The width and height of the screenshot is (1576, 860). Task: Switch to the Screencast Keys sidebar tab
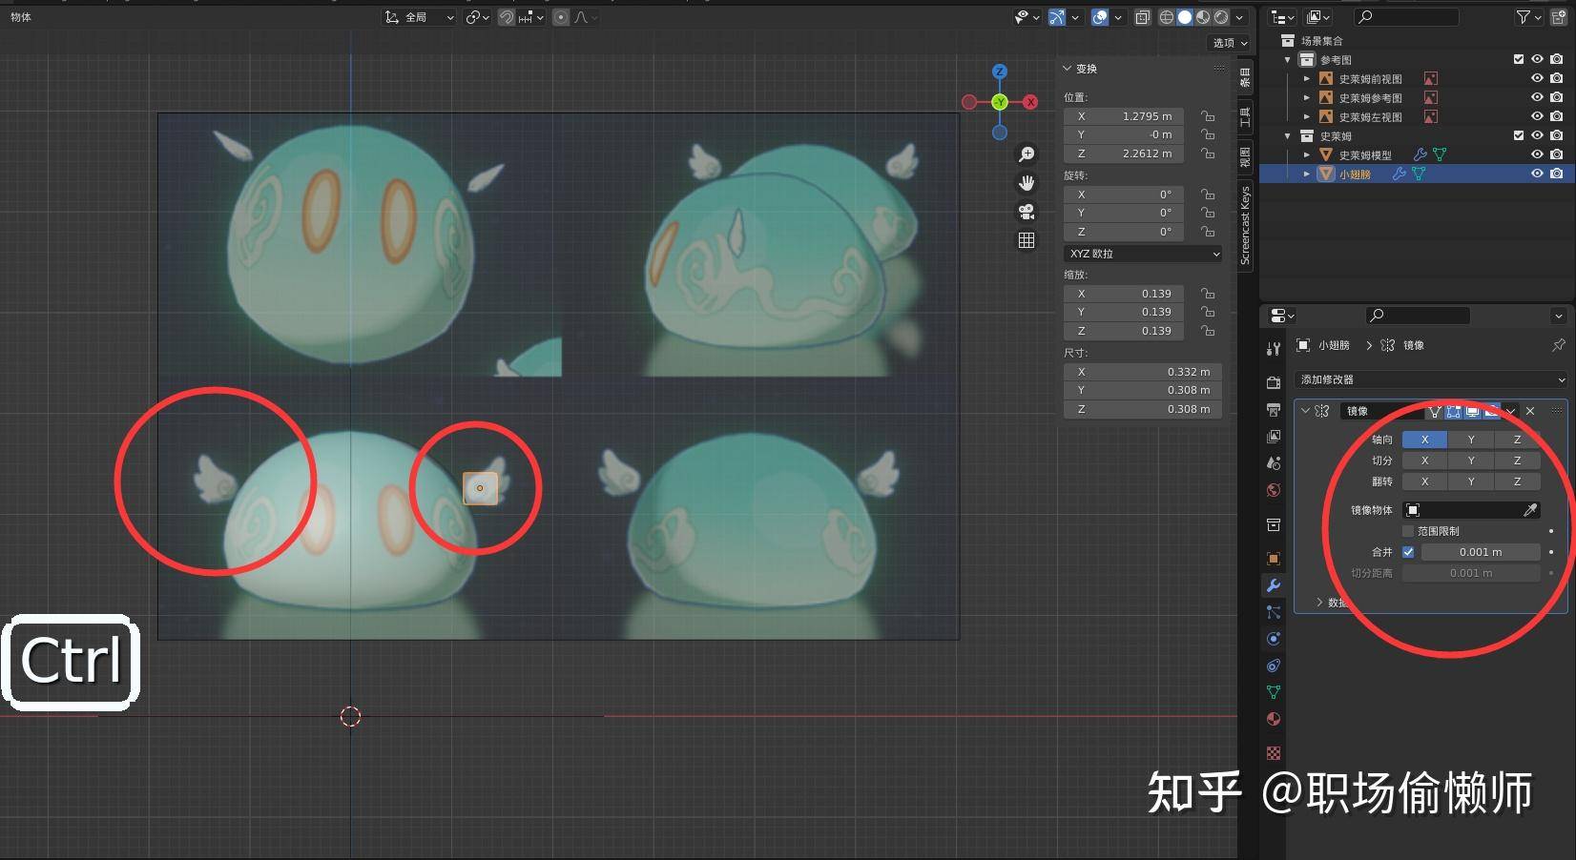(x=1245, y=225)
